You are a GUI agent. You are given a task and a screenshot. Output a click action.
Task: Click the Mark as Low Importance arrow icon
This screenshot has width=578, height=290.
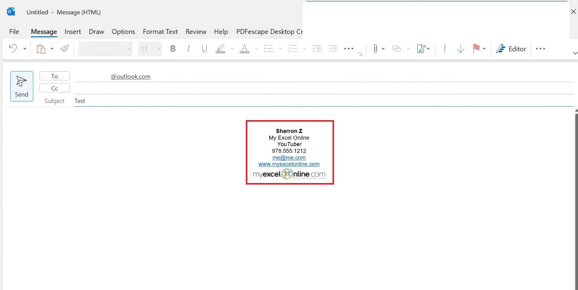coord(460,49)
